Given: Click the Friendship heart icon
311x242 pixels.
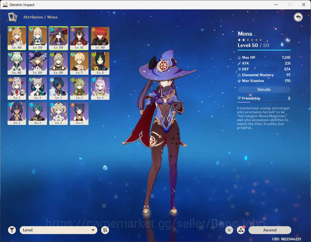Looking at the screenshot, I should (239, 98).
